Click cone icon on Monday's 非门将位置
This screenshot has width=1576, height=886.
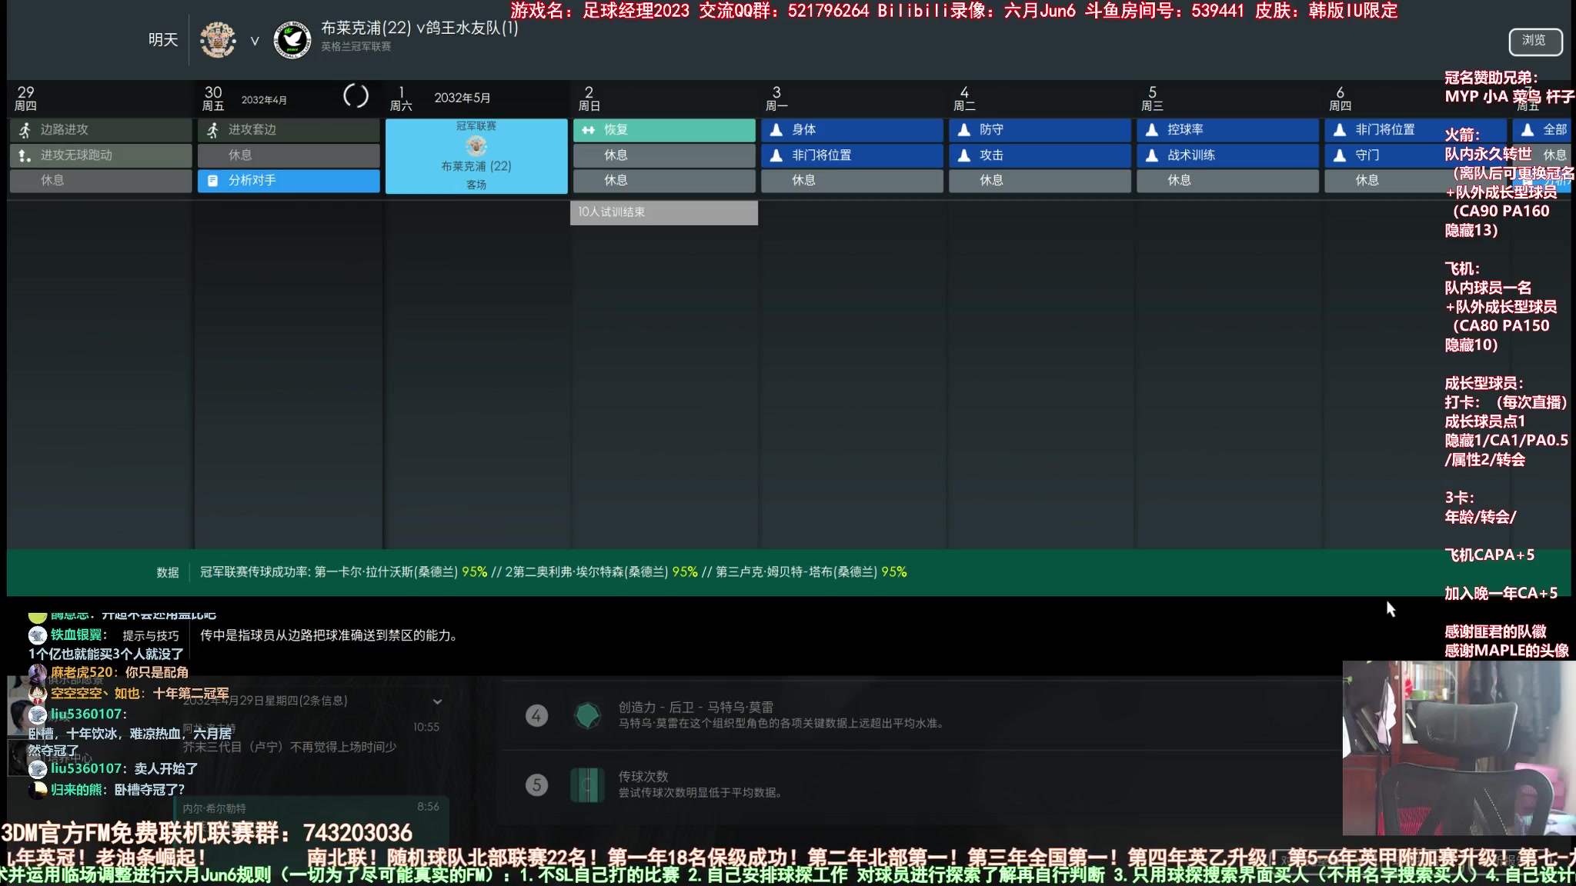[776, 155]
